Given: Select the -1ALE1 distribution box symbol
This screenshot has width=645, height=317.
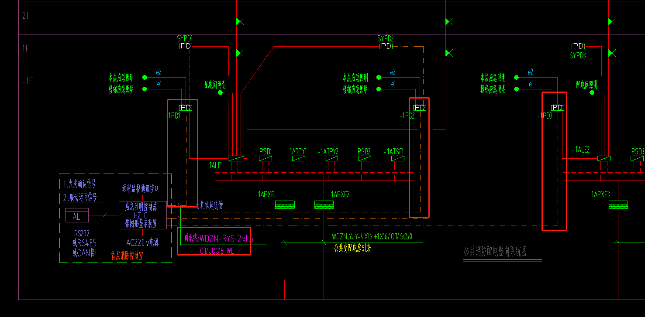Looking at the screenshot, I should click(236, 159).
